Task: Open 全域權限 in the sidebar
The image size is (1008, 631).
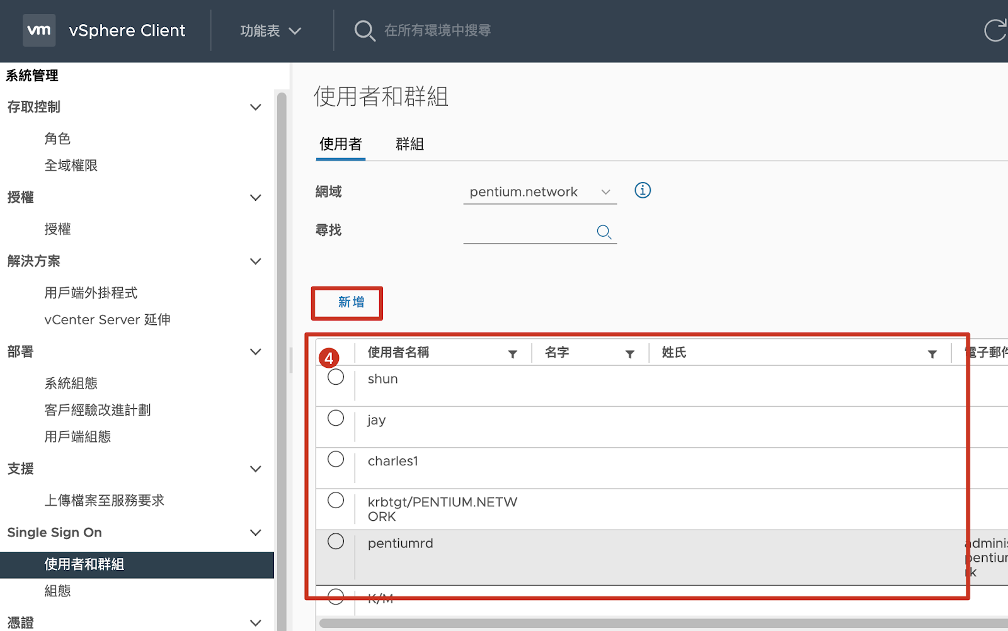Action: pyautogui.click(x=71, y=166)
